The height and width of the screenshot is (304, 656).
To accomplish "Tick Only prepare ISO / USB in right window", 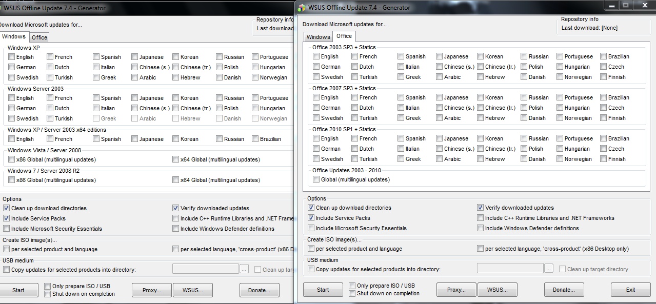I will point(352,286).
